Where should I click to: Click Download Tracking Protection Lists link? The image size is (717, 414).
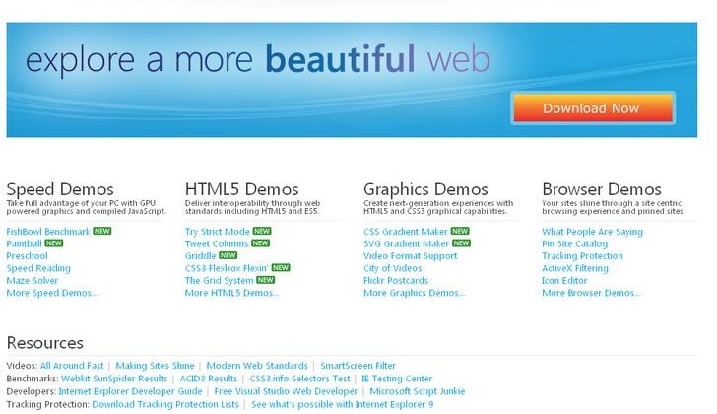(x=165, y=404)
